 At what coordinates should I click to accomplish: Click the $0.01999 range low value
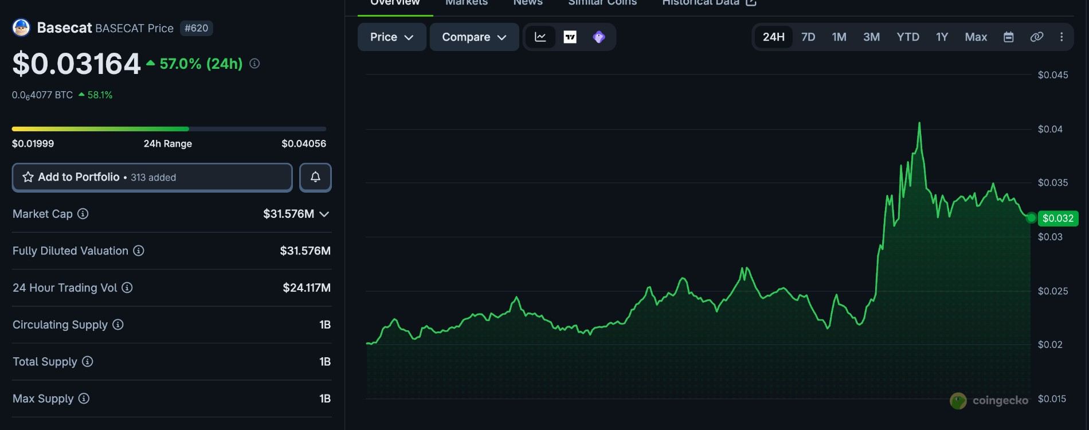33,144
